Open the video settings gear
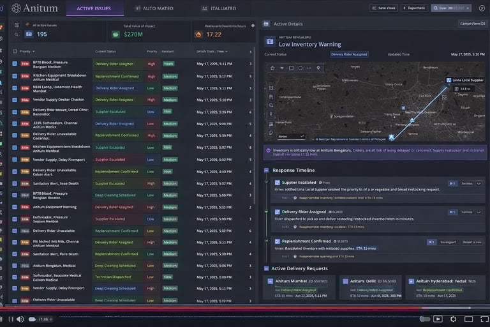Viewport: 490px width, 327px height. 453,319
